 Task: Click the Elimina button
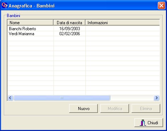pos(146,108)
